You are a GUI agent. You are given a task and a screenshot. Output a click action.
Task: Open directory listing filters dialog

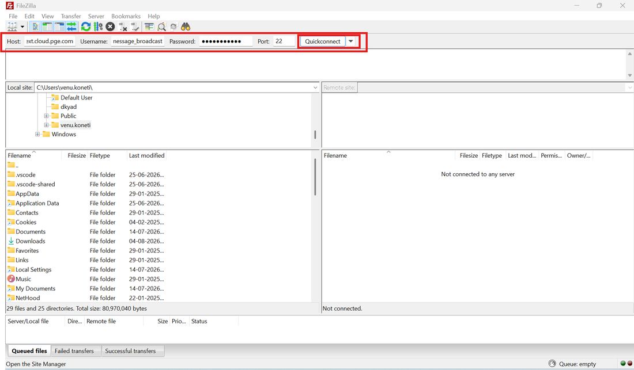(x=149, y=26)
